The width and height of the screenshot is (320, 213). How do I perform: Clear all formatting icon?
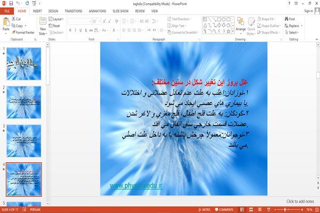tap(116, 21)
